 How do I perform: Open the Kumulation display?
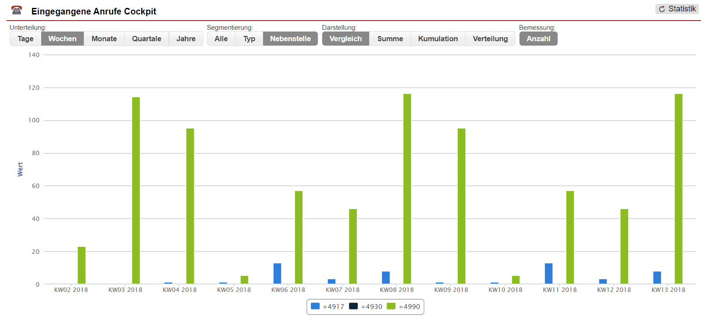(x=438, y=39)
